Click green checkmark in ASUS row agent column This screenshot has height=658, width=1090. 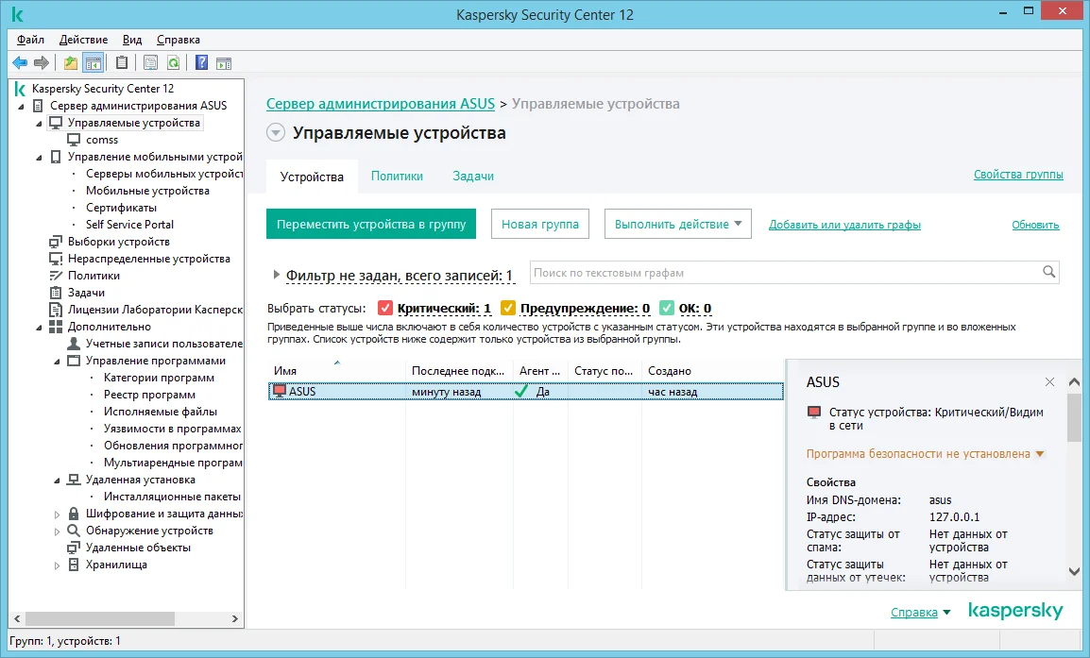coord(520,391)
